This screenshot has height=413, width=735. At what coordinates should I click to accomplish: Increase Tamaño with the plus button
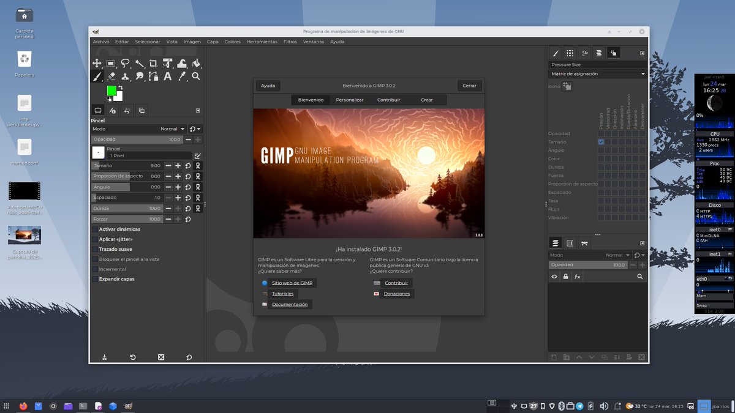click(178, 165)
